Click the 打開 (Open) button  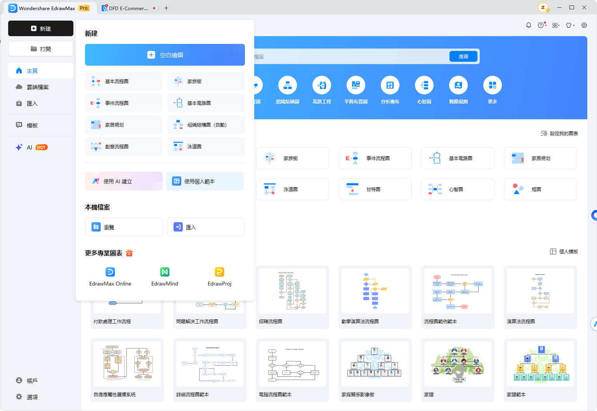tap(41, 49)
